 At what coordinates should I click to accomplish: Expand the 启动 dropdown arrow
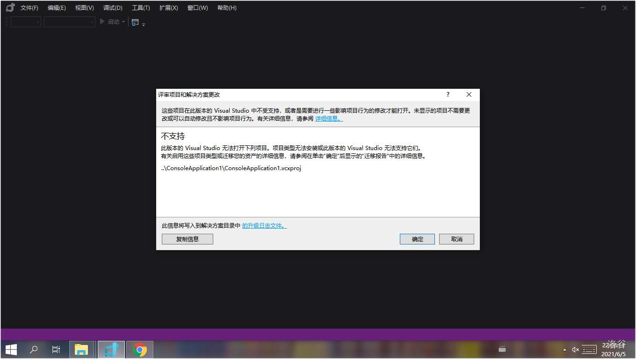pyautogui.click(x=123, y=22)
